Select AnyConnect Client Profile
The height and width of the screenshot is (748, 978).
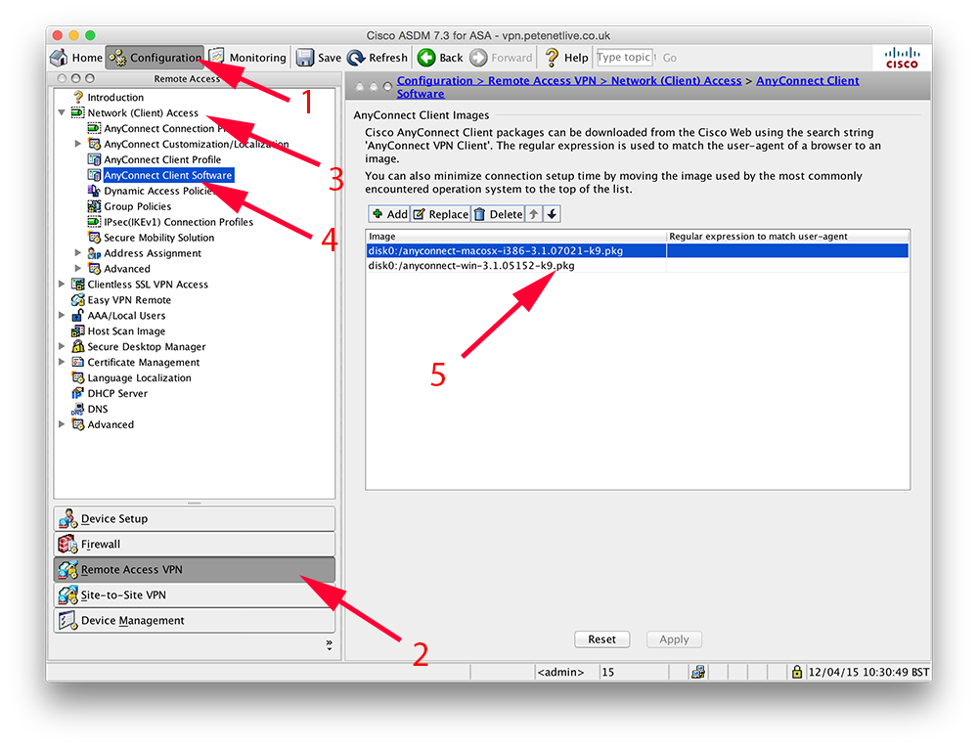click(x=162, y=159)
